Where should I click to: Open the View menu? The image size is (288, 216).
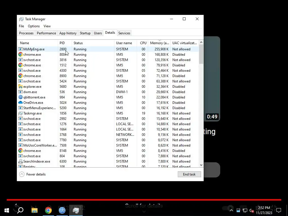(47, 26)
